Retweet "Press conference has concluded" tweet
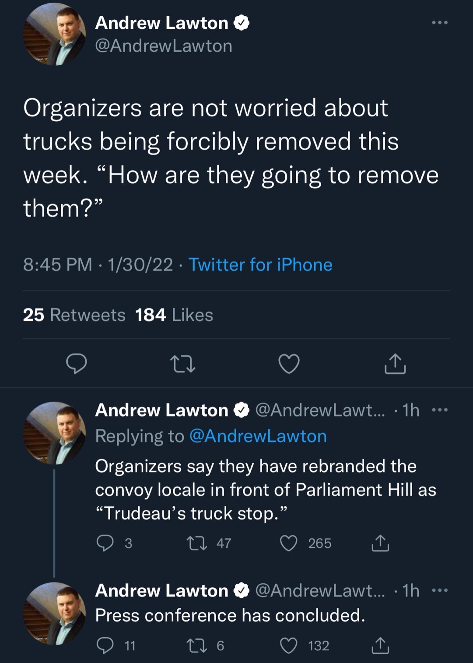 pos(197,645)
